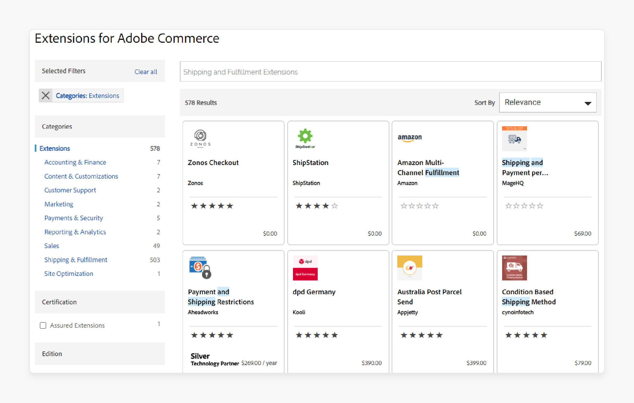Click the $390.00 price on dpd Germany
This screenshot has width=634, height=403.
(372, 363)
